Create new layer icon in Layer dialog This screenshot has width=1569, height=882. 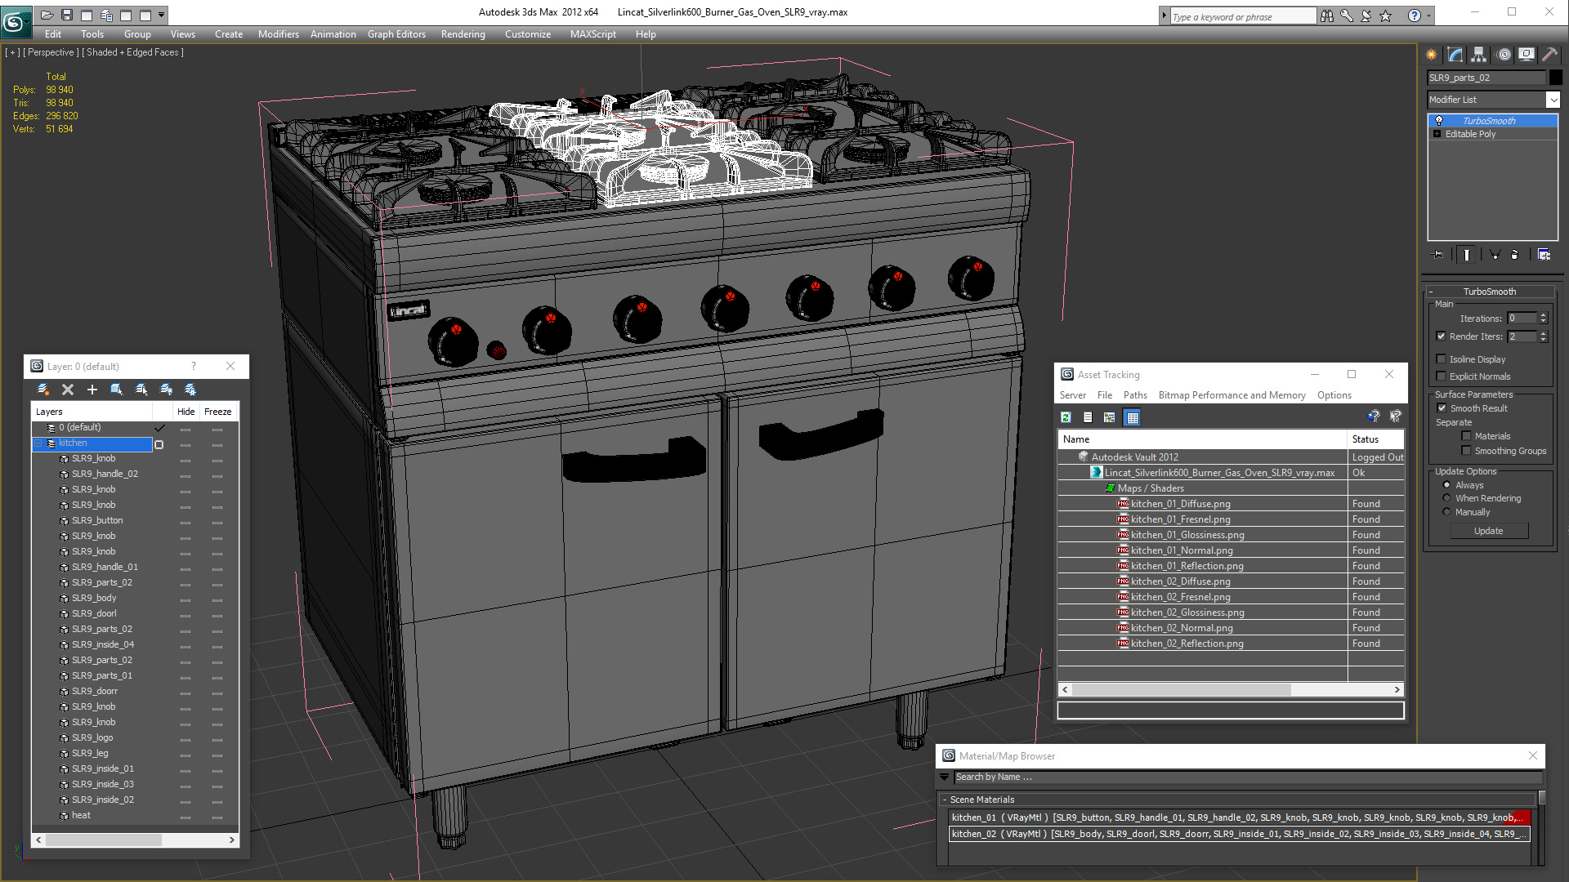click(x=43, y=390)
